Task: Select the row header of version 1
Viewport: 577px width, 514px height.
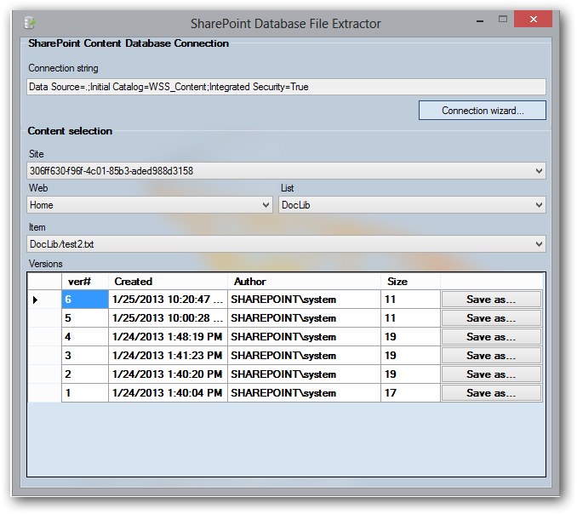Action: 44,393
